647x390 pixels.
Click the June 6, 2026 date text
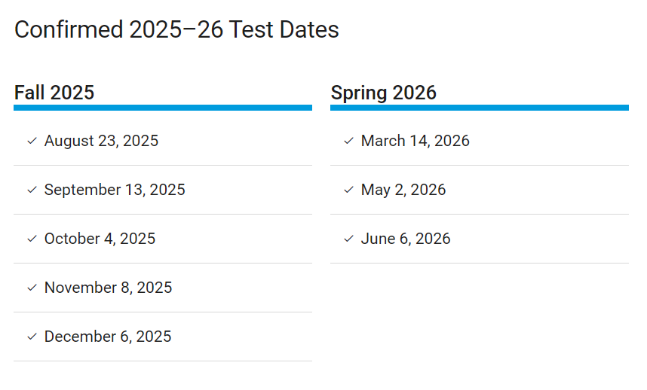(x=406, y=239)
